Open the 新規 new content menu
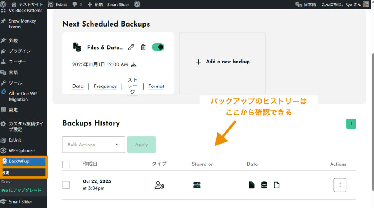This screenshot has width=374, height=208. (x=95, y=4)
